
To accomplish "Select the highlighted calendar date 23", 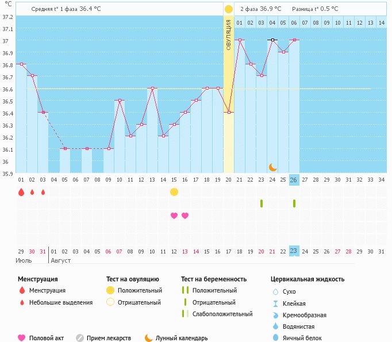I will coord(294,251).
